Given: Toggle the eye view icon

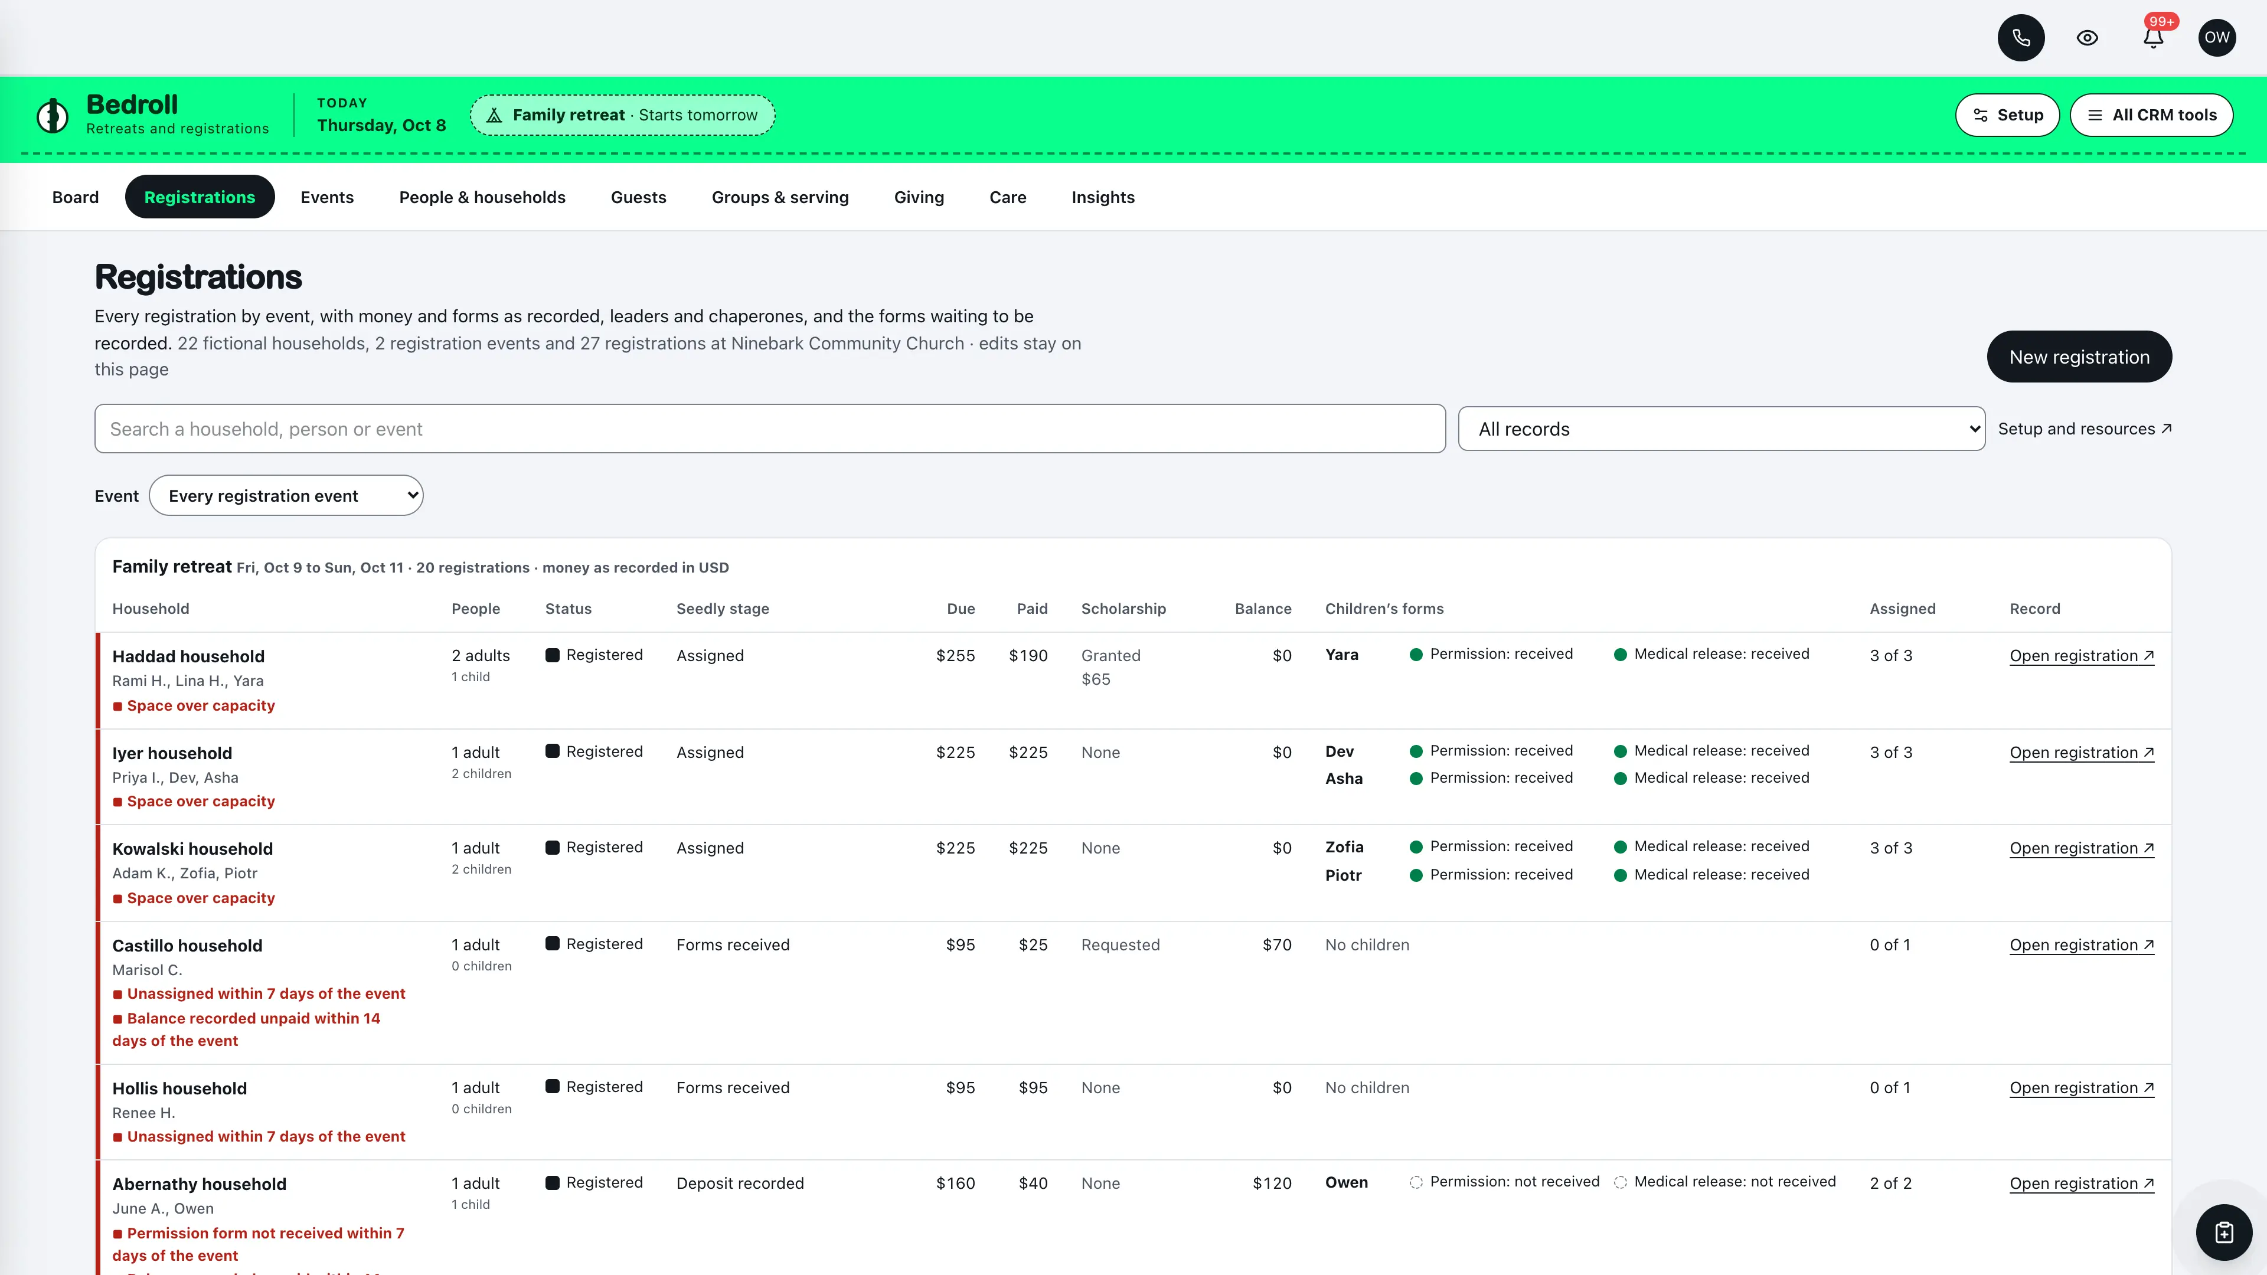Looking at the screenshot, I should tap(2086, 38).
